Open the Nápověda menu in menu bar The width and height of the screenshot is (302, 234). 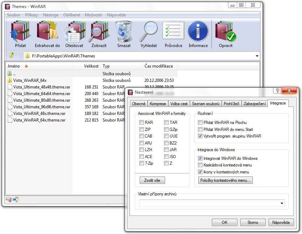tap(116, 15)
